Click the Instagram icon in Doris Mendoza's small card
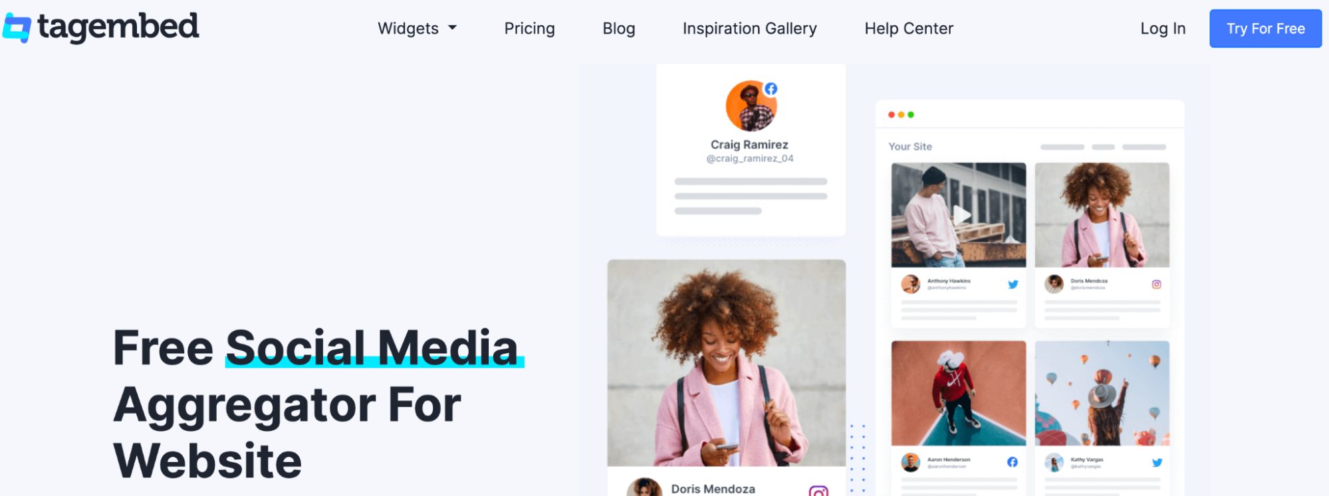1329x496 pixels. pyautogui.click(x=1156, y=284)
